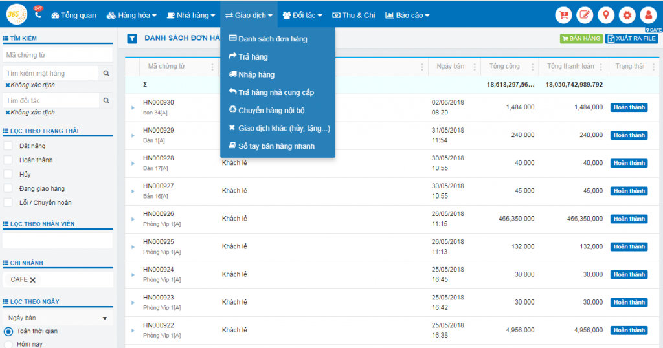The image size is (663, 348).
Task: Click the shopping cart icon in header
Action: coord(564,15)
